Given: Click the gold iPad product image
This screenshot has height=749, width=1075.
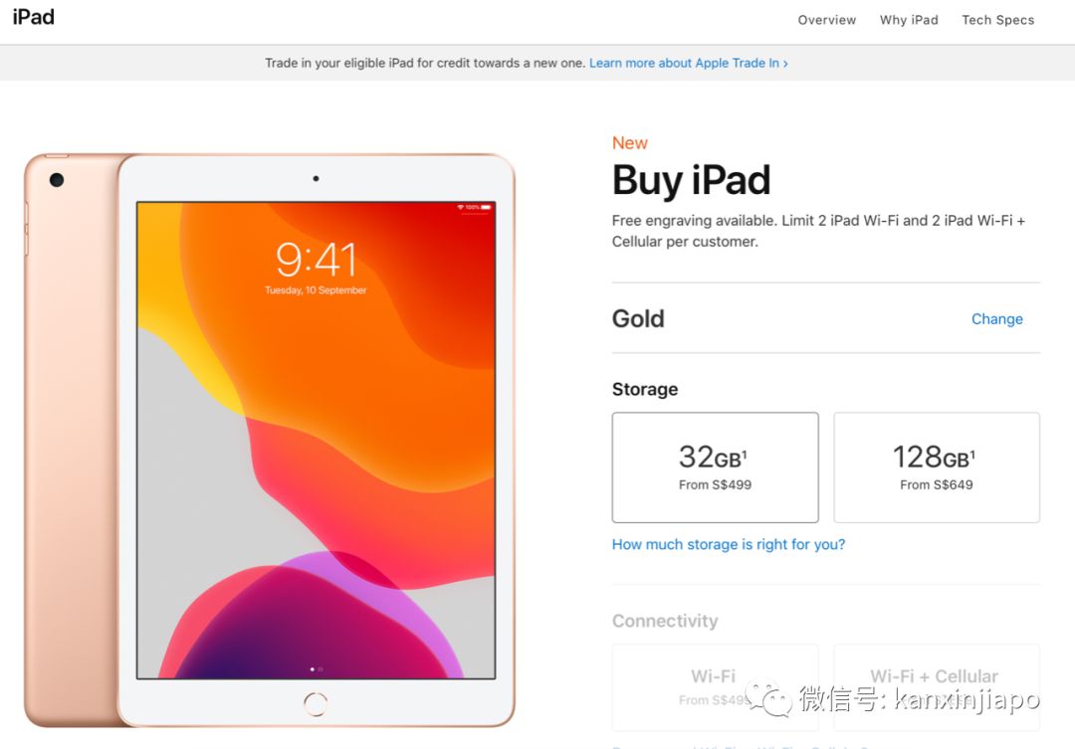Looking at the screenshot, I should point(270,440).
